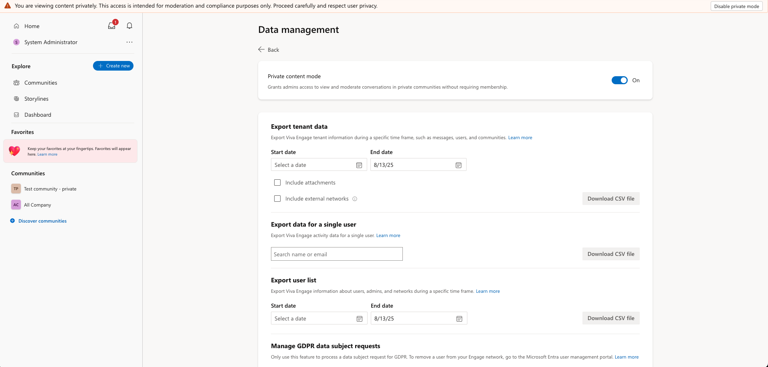768x367 pixels.
Task: Open Learn more for Export tenant data
Action: (x=520, y=138)
